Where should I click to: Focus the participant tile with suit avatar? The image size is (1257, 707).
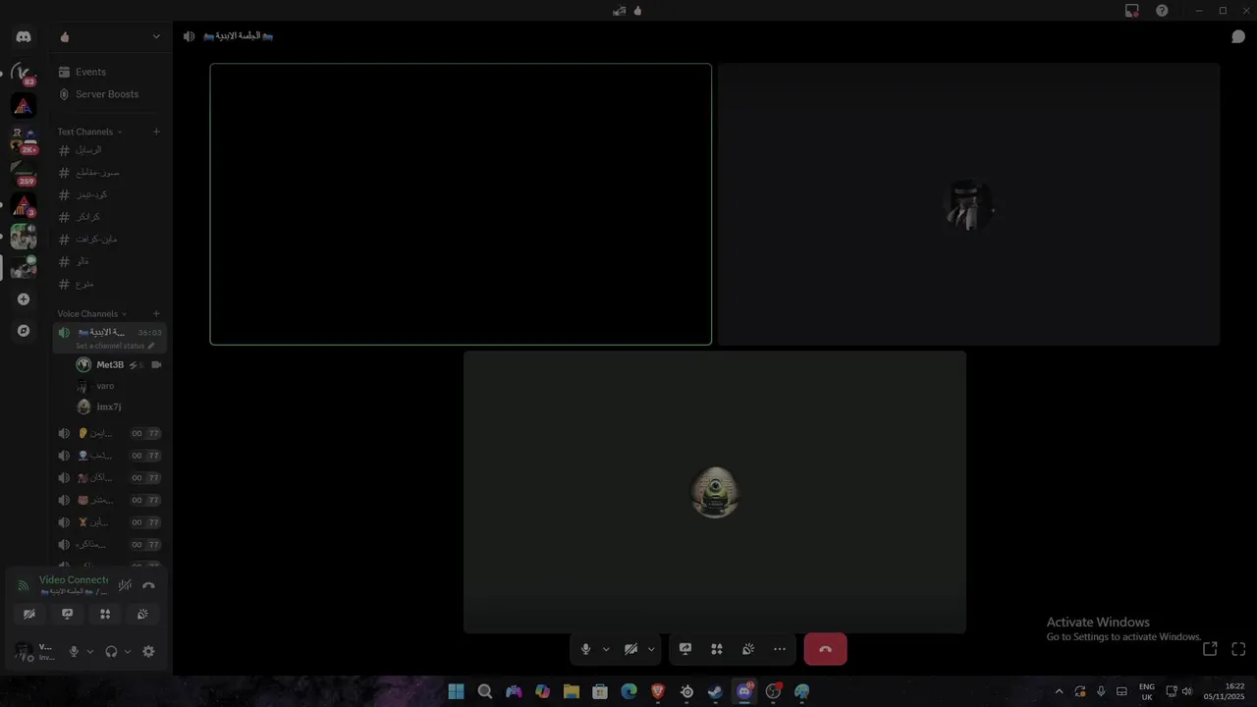tap(969, 204)
